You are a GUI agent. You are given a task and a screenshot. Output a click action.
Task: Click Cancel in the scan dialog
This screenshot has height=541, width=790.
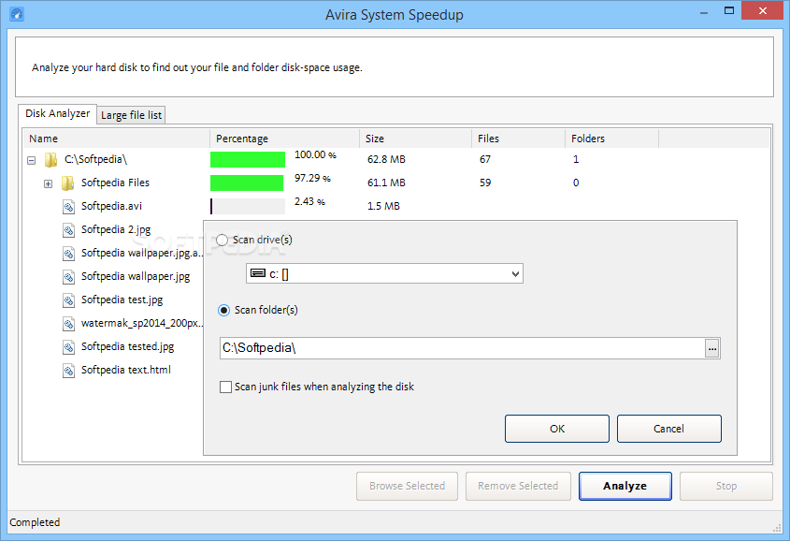(x=668, y=429)
